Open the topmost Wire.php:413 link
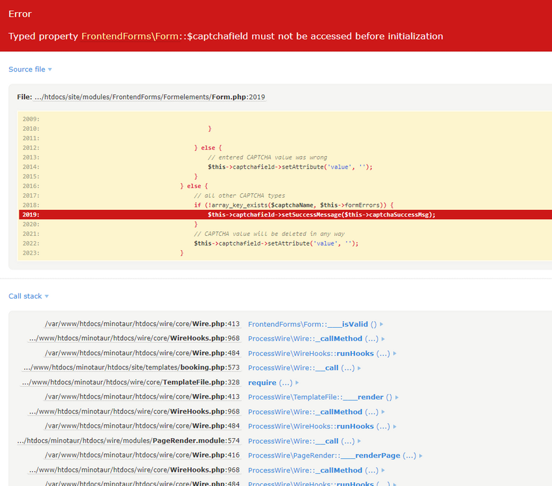 pos(144,324)
